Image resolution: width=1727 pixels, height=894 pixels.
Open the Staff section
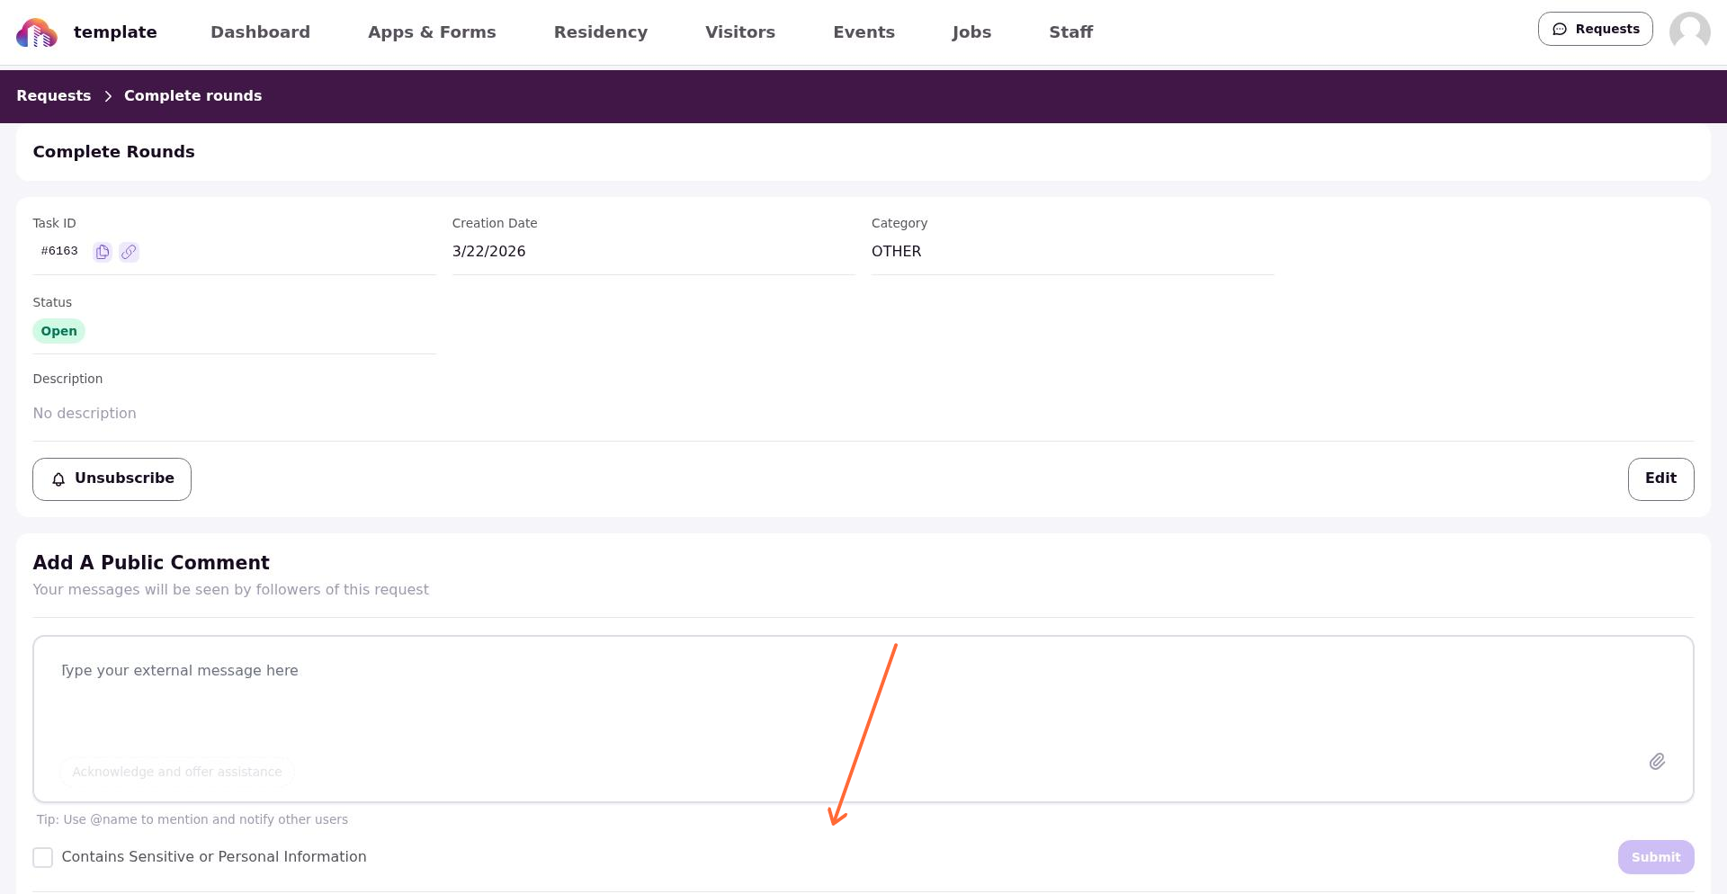(x=1070, y=32)
